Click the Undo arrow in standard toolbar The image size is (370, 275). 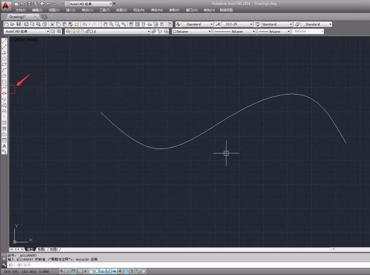point(85,24)
